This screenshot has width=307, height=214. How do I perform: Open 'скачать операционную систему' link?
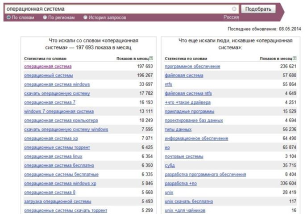click(57, 93)
